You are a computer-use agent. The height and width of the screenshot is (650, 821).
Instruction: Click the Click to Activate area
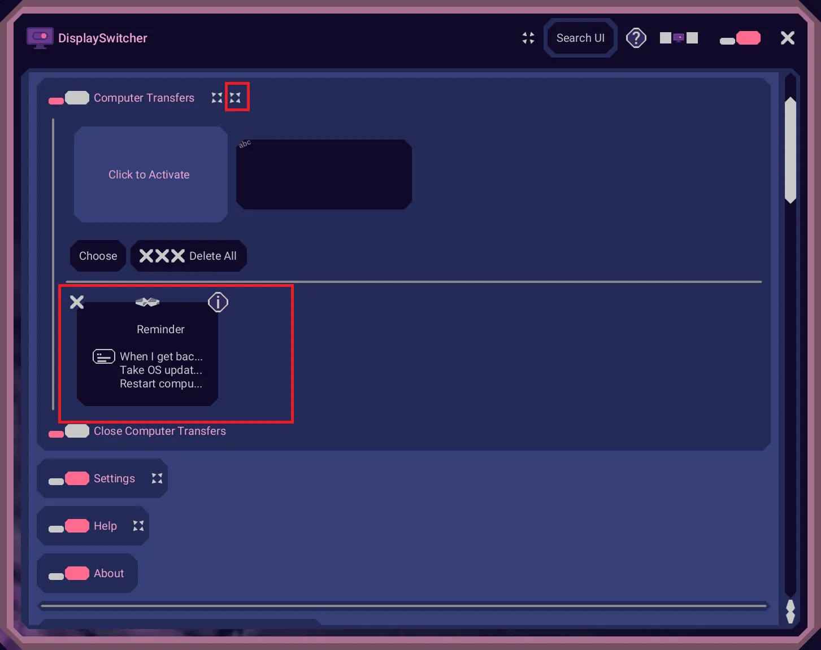point(151,175)
